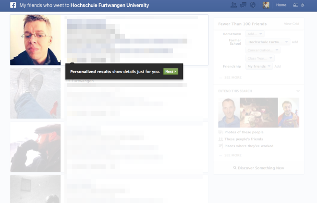Click the View Grid link

pyautogui.click(x=292, y=24)
